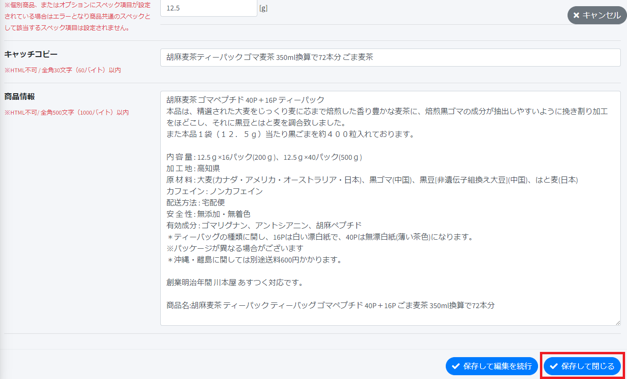The height and width of the screenshot is (379, 627).
Task: Click the line カフェイン：ノンカフェイン
Action: coord(215,191)
